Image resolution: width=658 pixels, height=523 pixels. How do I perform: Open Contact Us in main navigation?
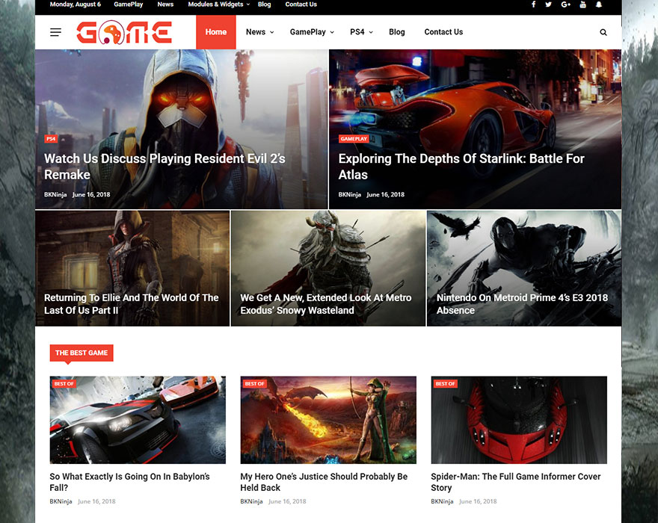443,32
